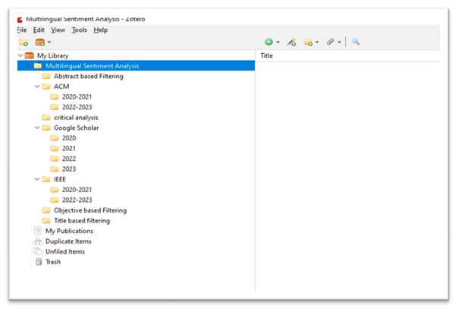The width and height of the screenshot is (455, 309).
Task: Open the Tools menu
Action: click(79, 30)
